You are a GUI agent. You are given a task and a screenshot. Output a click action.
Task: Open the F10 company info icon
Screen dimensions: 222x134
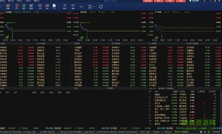tap(54, 6)
